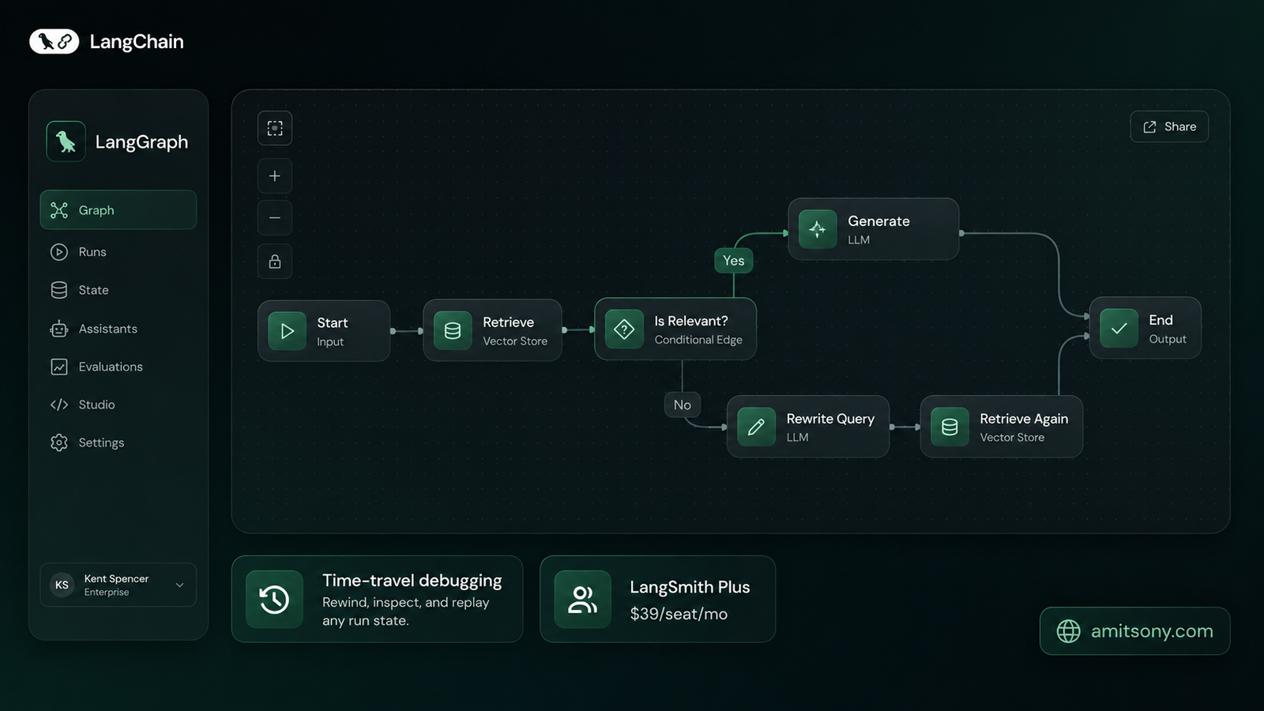
Task: Click the Rewrite Query pencil icon
Action: click(756, 427)
